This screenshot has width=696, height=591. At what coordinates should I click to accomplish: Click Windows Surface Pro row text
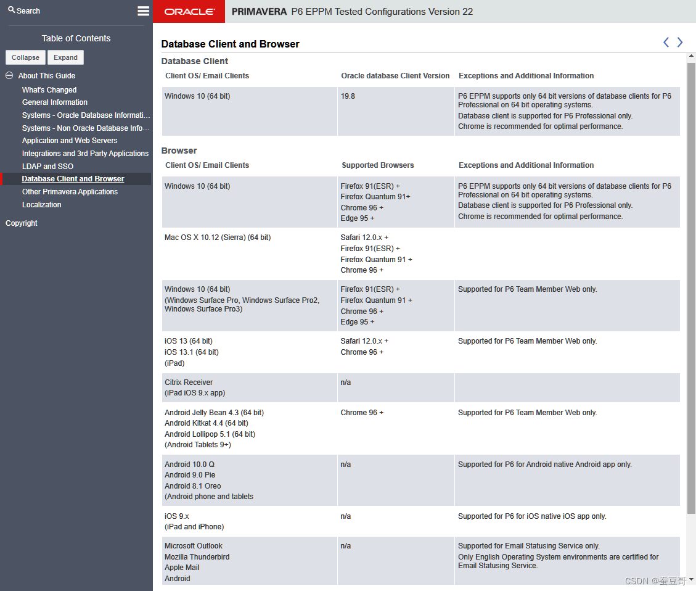[242, 305]
